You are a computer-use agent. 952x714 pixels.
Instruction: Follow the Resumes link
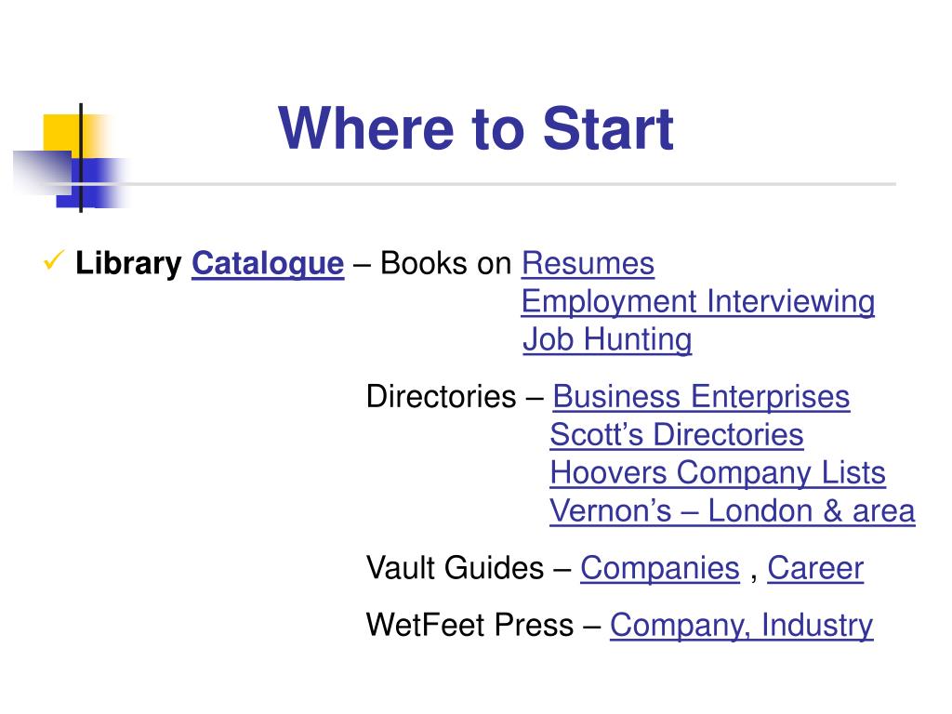(588, 263)
